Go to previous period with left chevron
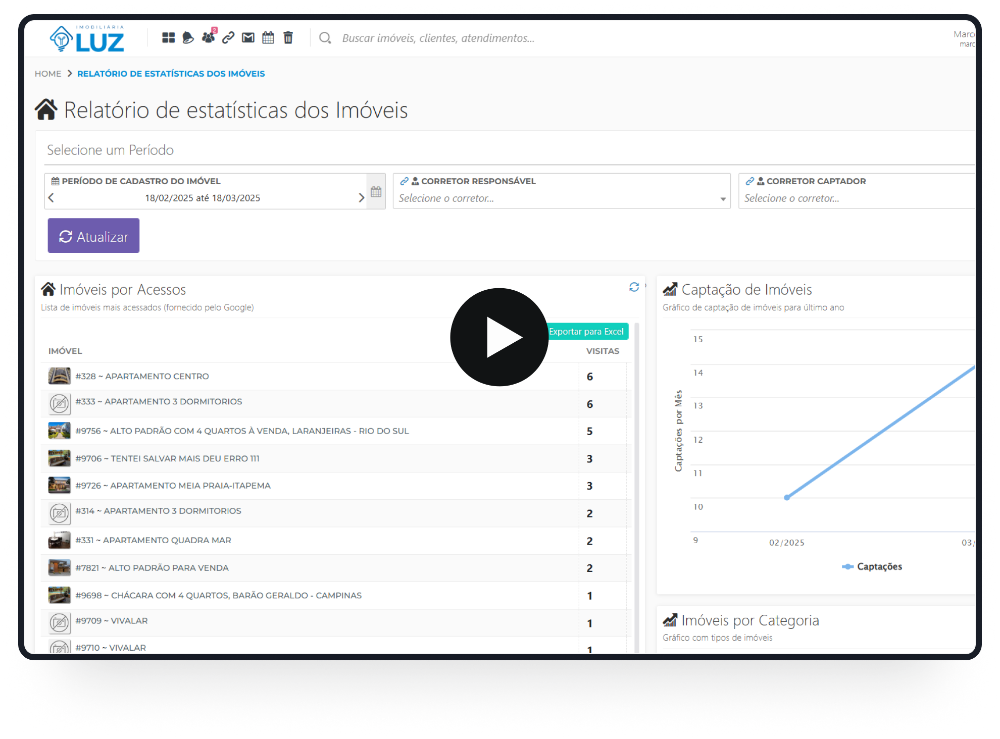The height and width of the screenshot is (739, 1000). coord(51,198)
